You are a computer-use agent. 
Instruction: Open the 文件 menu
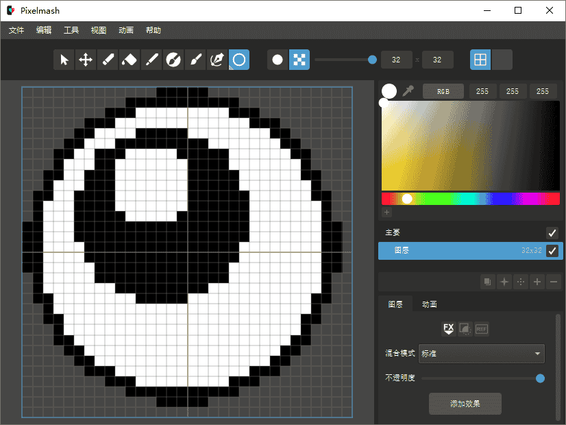pos(16,30)
